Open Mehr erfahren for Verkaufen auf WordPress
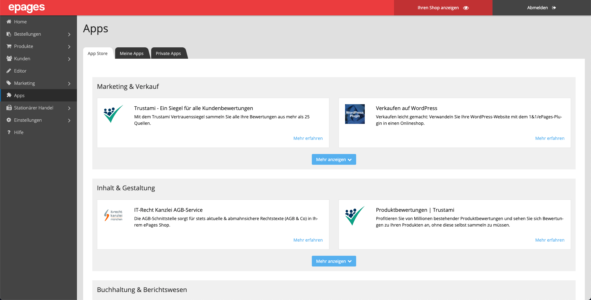Image resolution: width=591 pixels, height=300 pixels. (x=549, y=138)
